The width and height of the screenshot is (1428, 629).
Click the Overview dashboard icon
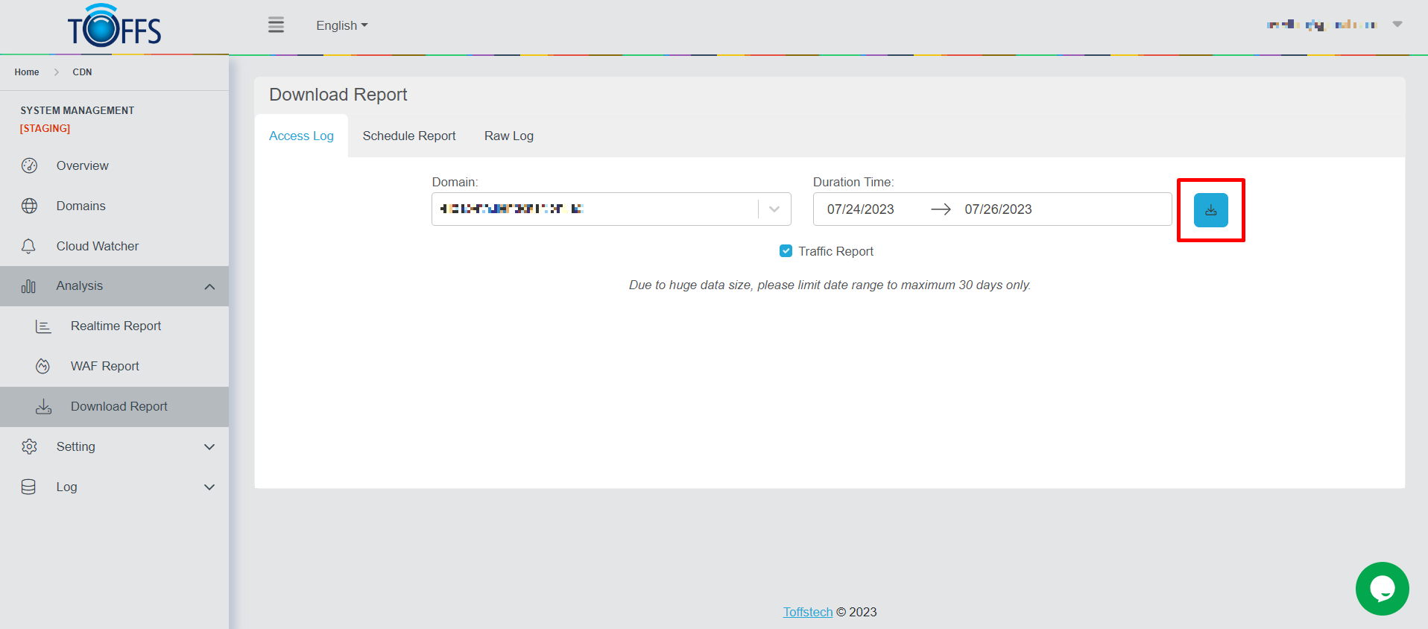[29, 165]
